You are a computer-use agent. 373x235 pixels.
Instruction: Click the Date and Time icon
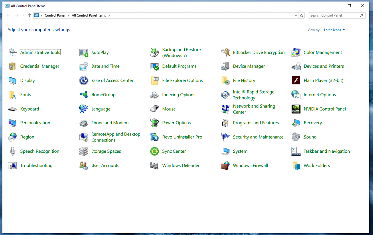84,66
